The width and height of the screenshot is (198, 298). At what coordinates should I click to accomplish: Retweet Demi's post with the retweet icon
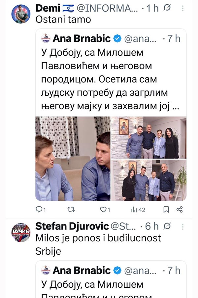71,210
